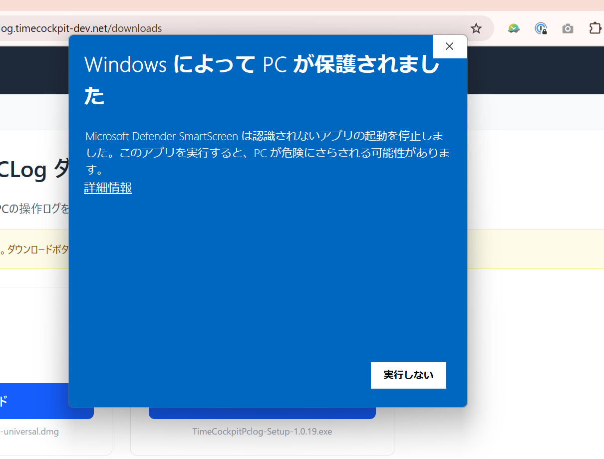Bookmark this page with the star icon
The height and width of the screenshot is (459, 604).
point(476,28)
